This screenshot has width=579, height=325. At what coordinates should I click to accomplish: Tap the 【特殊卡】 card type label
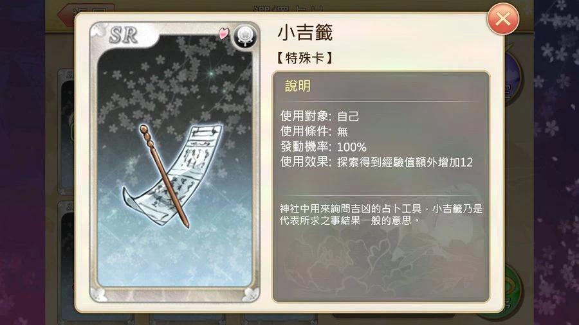pyautogui.click(x=305, y=58)
